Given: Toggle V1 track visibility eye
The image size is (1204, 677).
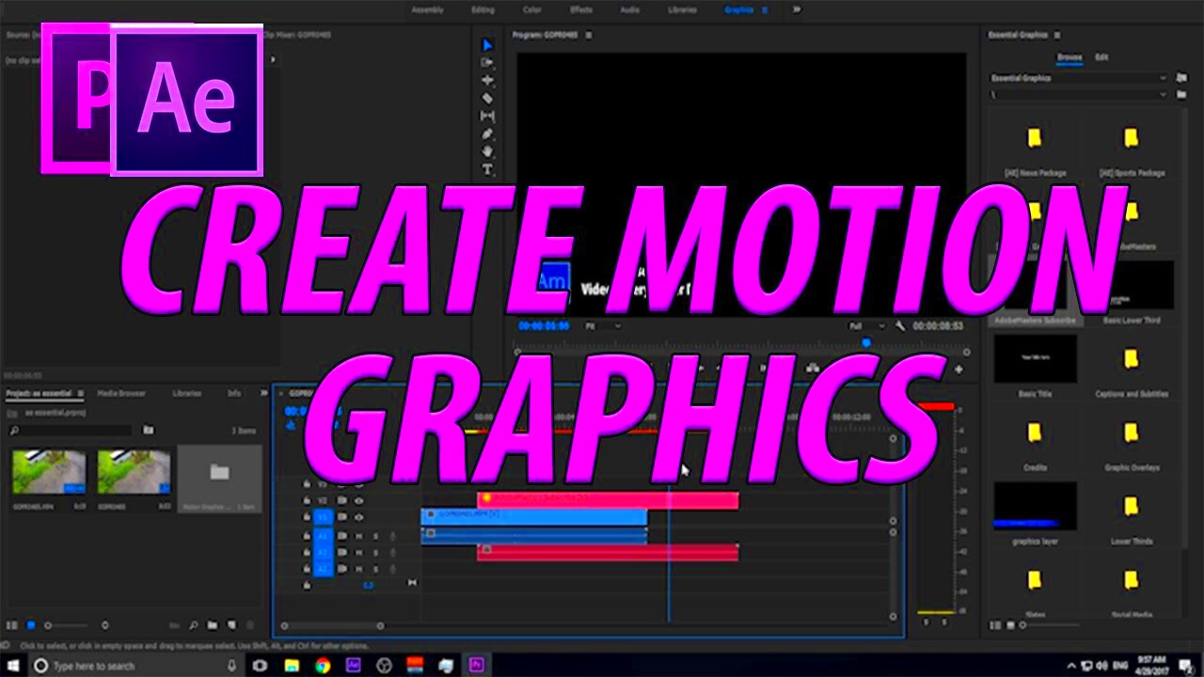Looking at the screenshot, I should point(359,516).
